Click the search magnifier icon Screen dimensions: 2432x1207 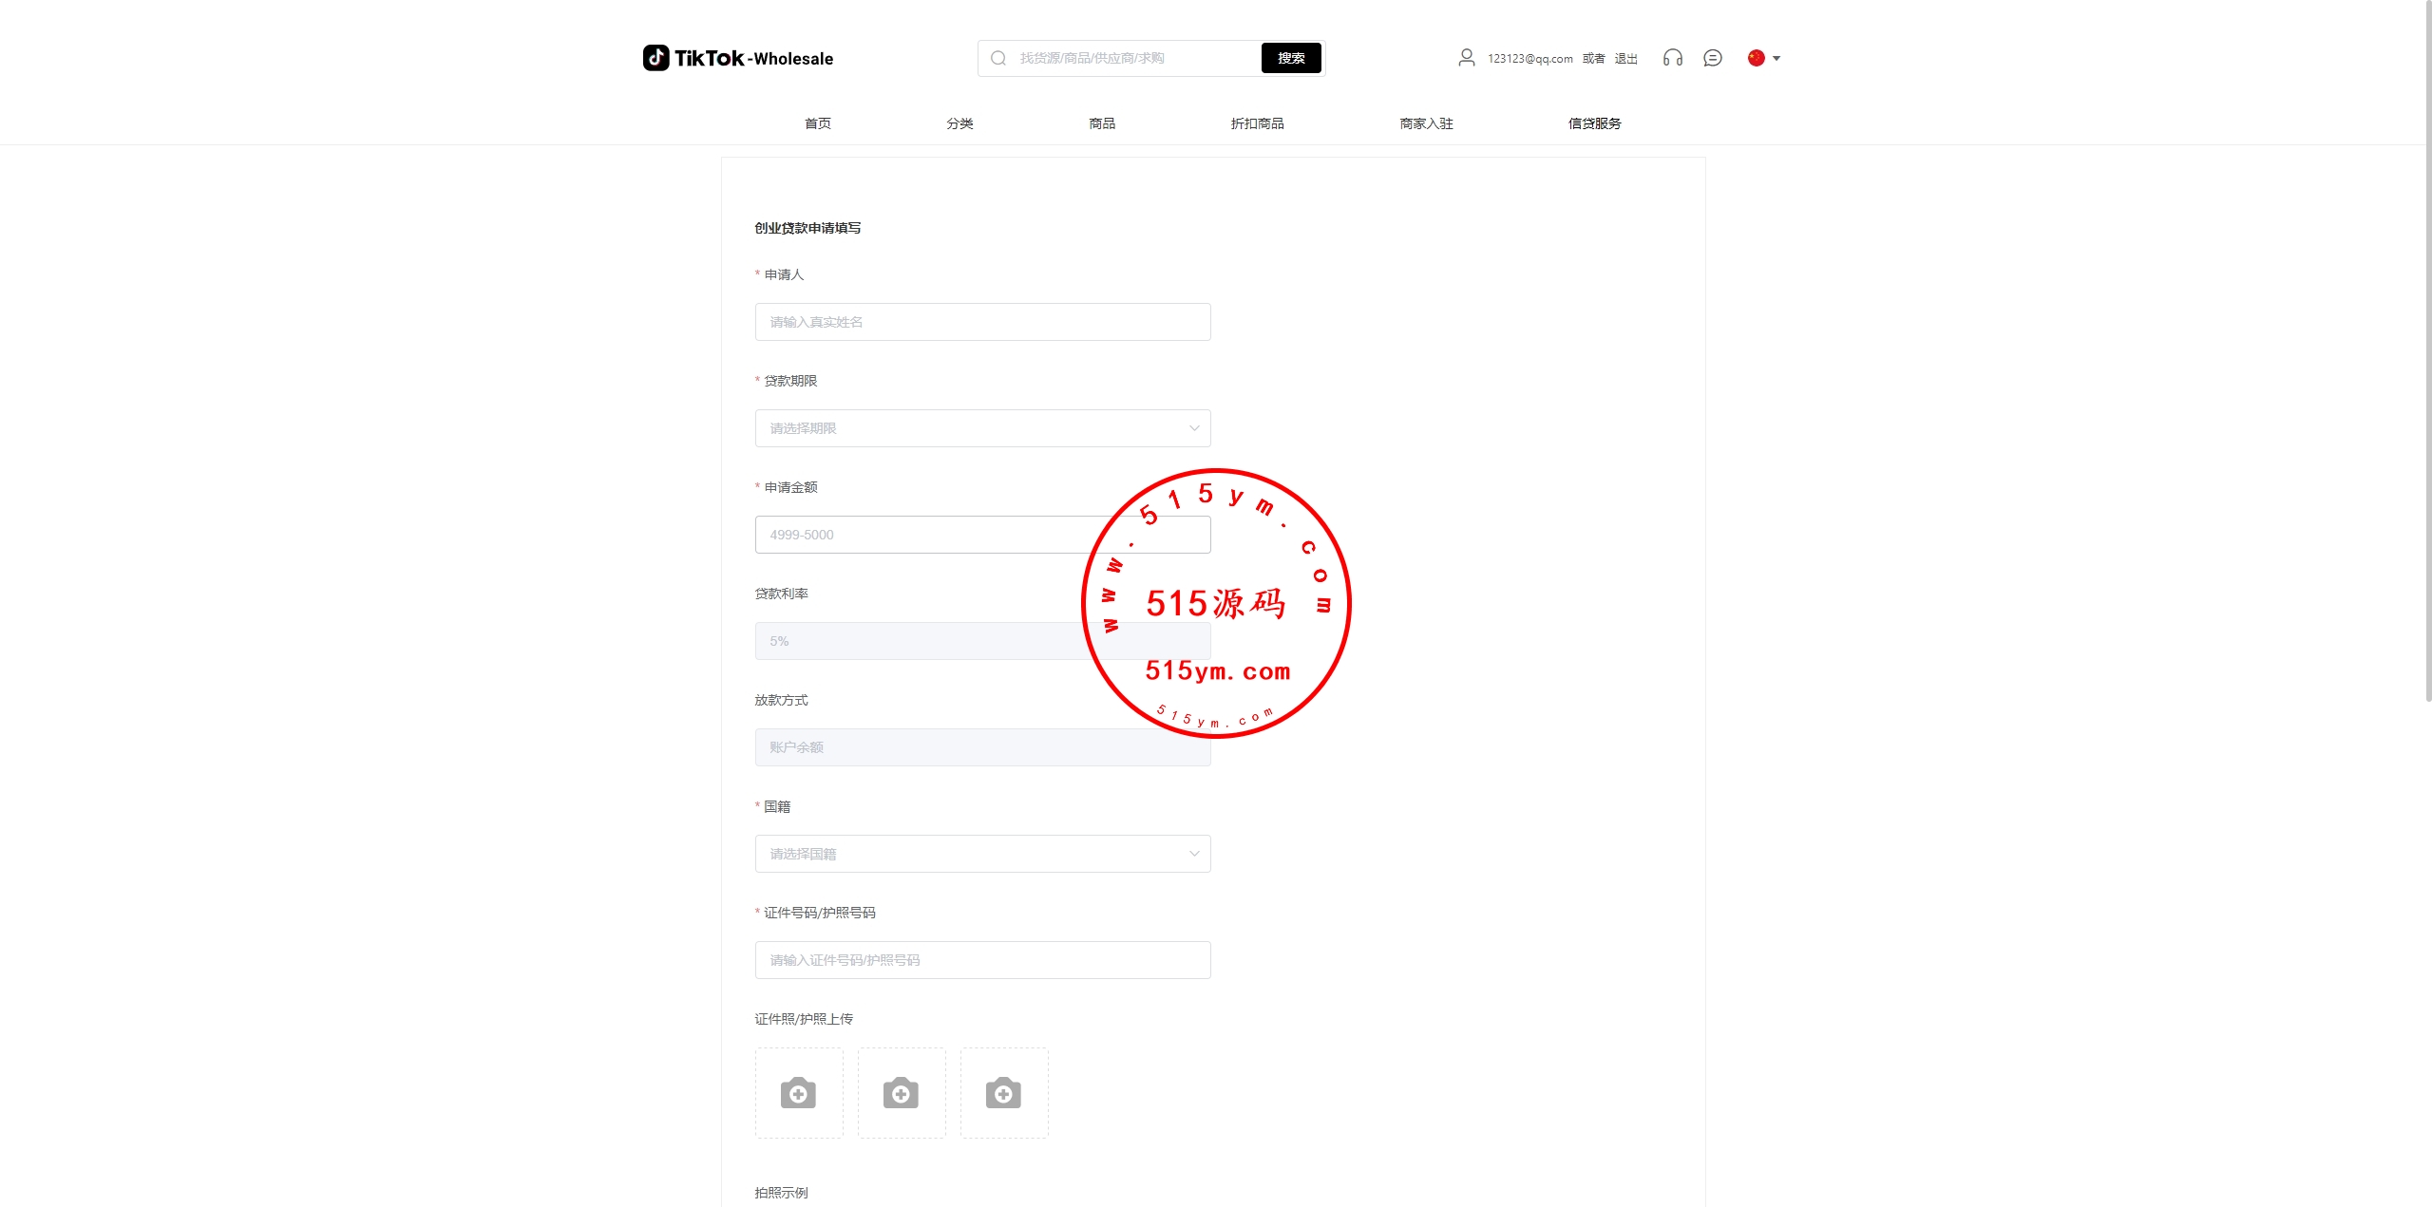click(x=997, y=58)
